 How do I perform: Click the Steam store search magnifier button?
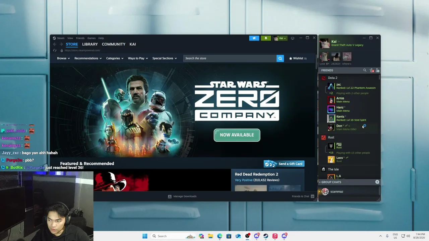[280, 58]
